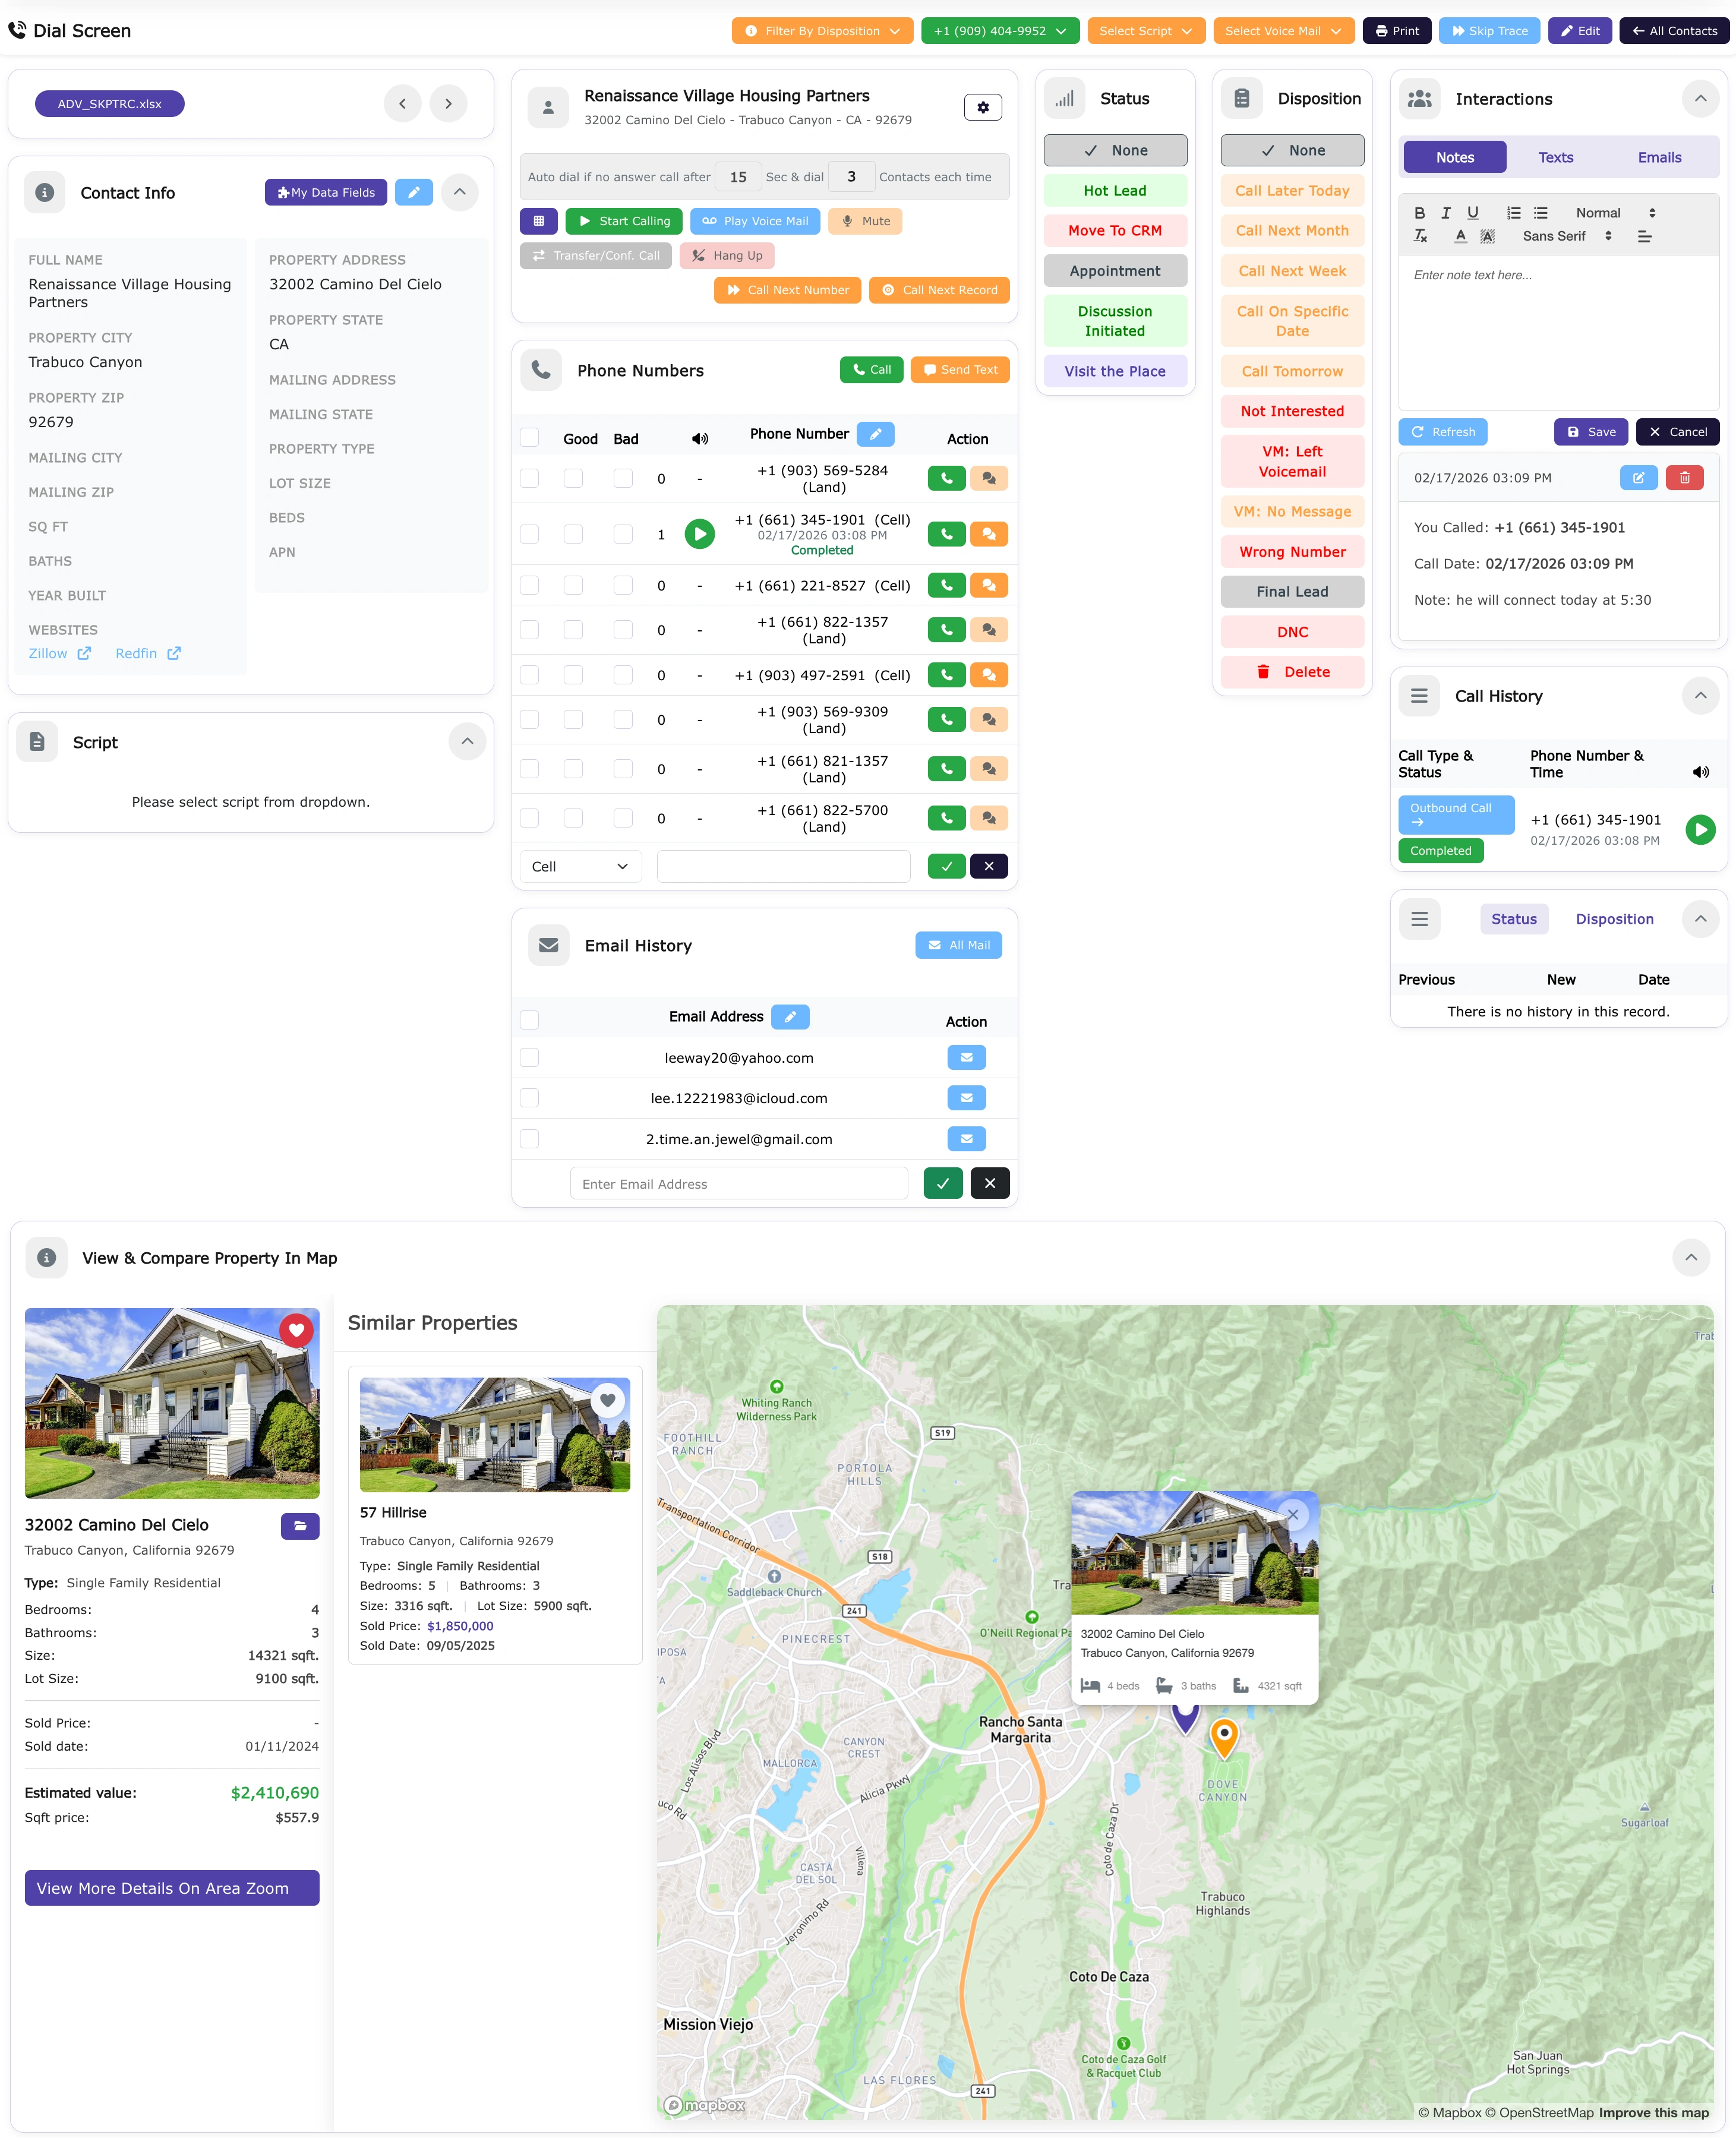Open the Cell phone type dropdown
The image size is (1736, 2138).
click(x=580, y=866)
